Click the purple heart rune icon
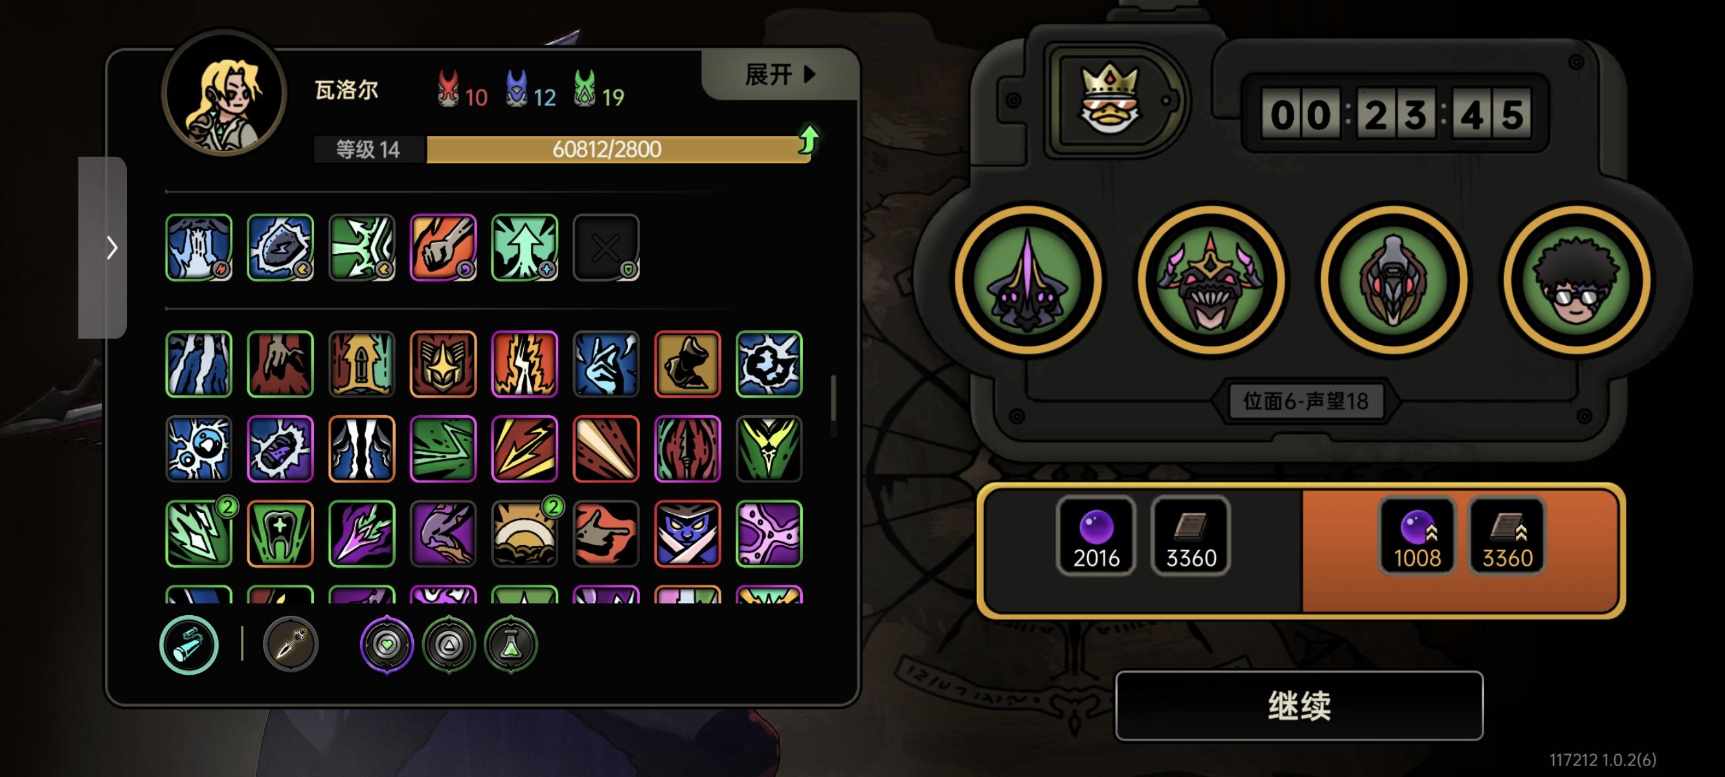 click(387, 644)
